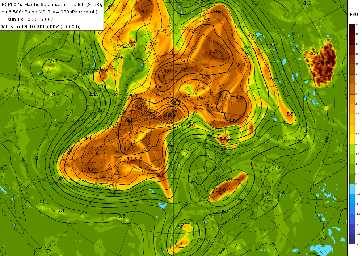Click the '3.2' value label on the map
The height and width of the screenshot is (256, 362).
click(251, 36)
